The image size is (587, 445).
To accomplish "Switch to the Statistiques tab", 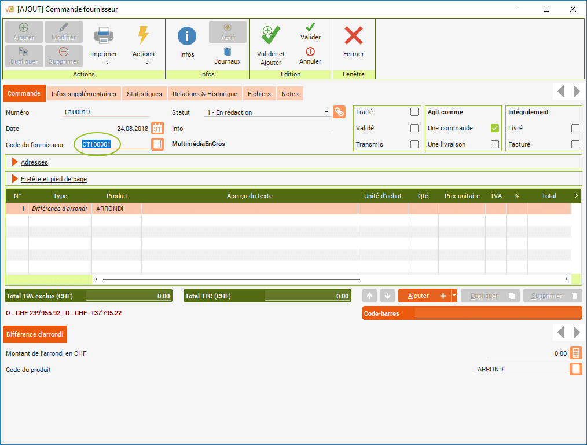I will [145, 94].
